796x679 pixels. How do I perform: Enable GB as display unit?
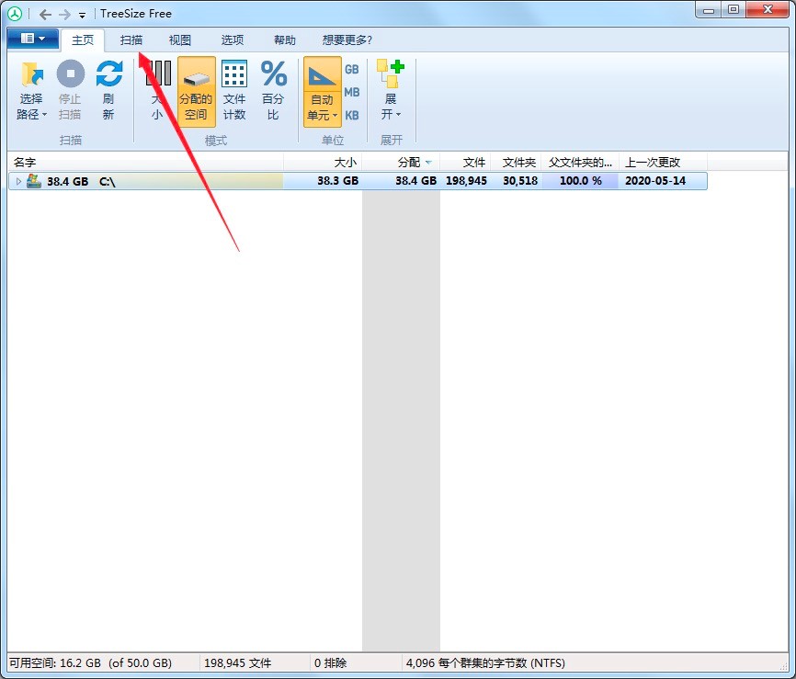point(351,69)
